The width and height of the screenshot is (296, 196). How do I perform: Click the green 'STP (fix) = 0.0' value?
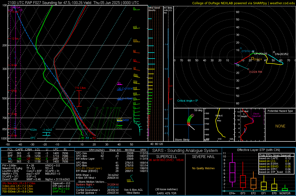pos(61,189)
